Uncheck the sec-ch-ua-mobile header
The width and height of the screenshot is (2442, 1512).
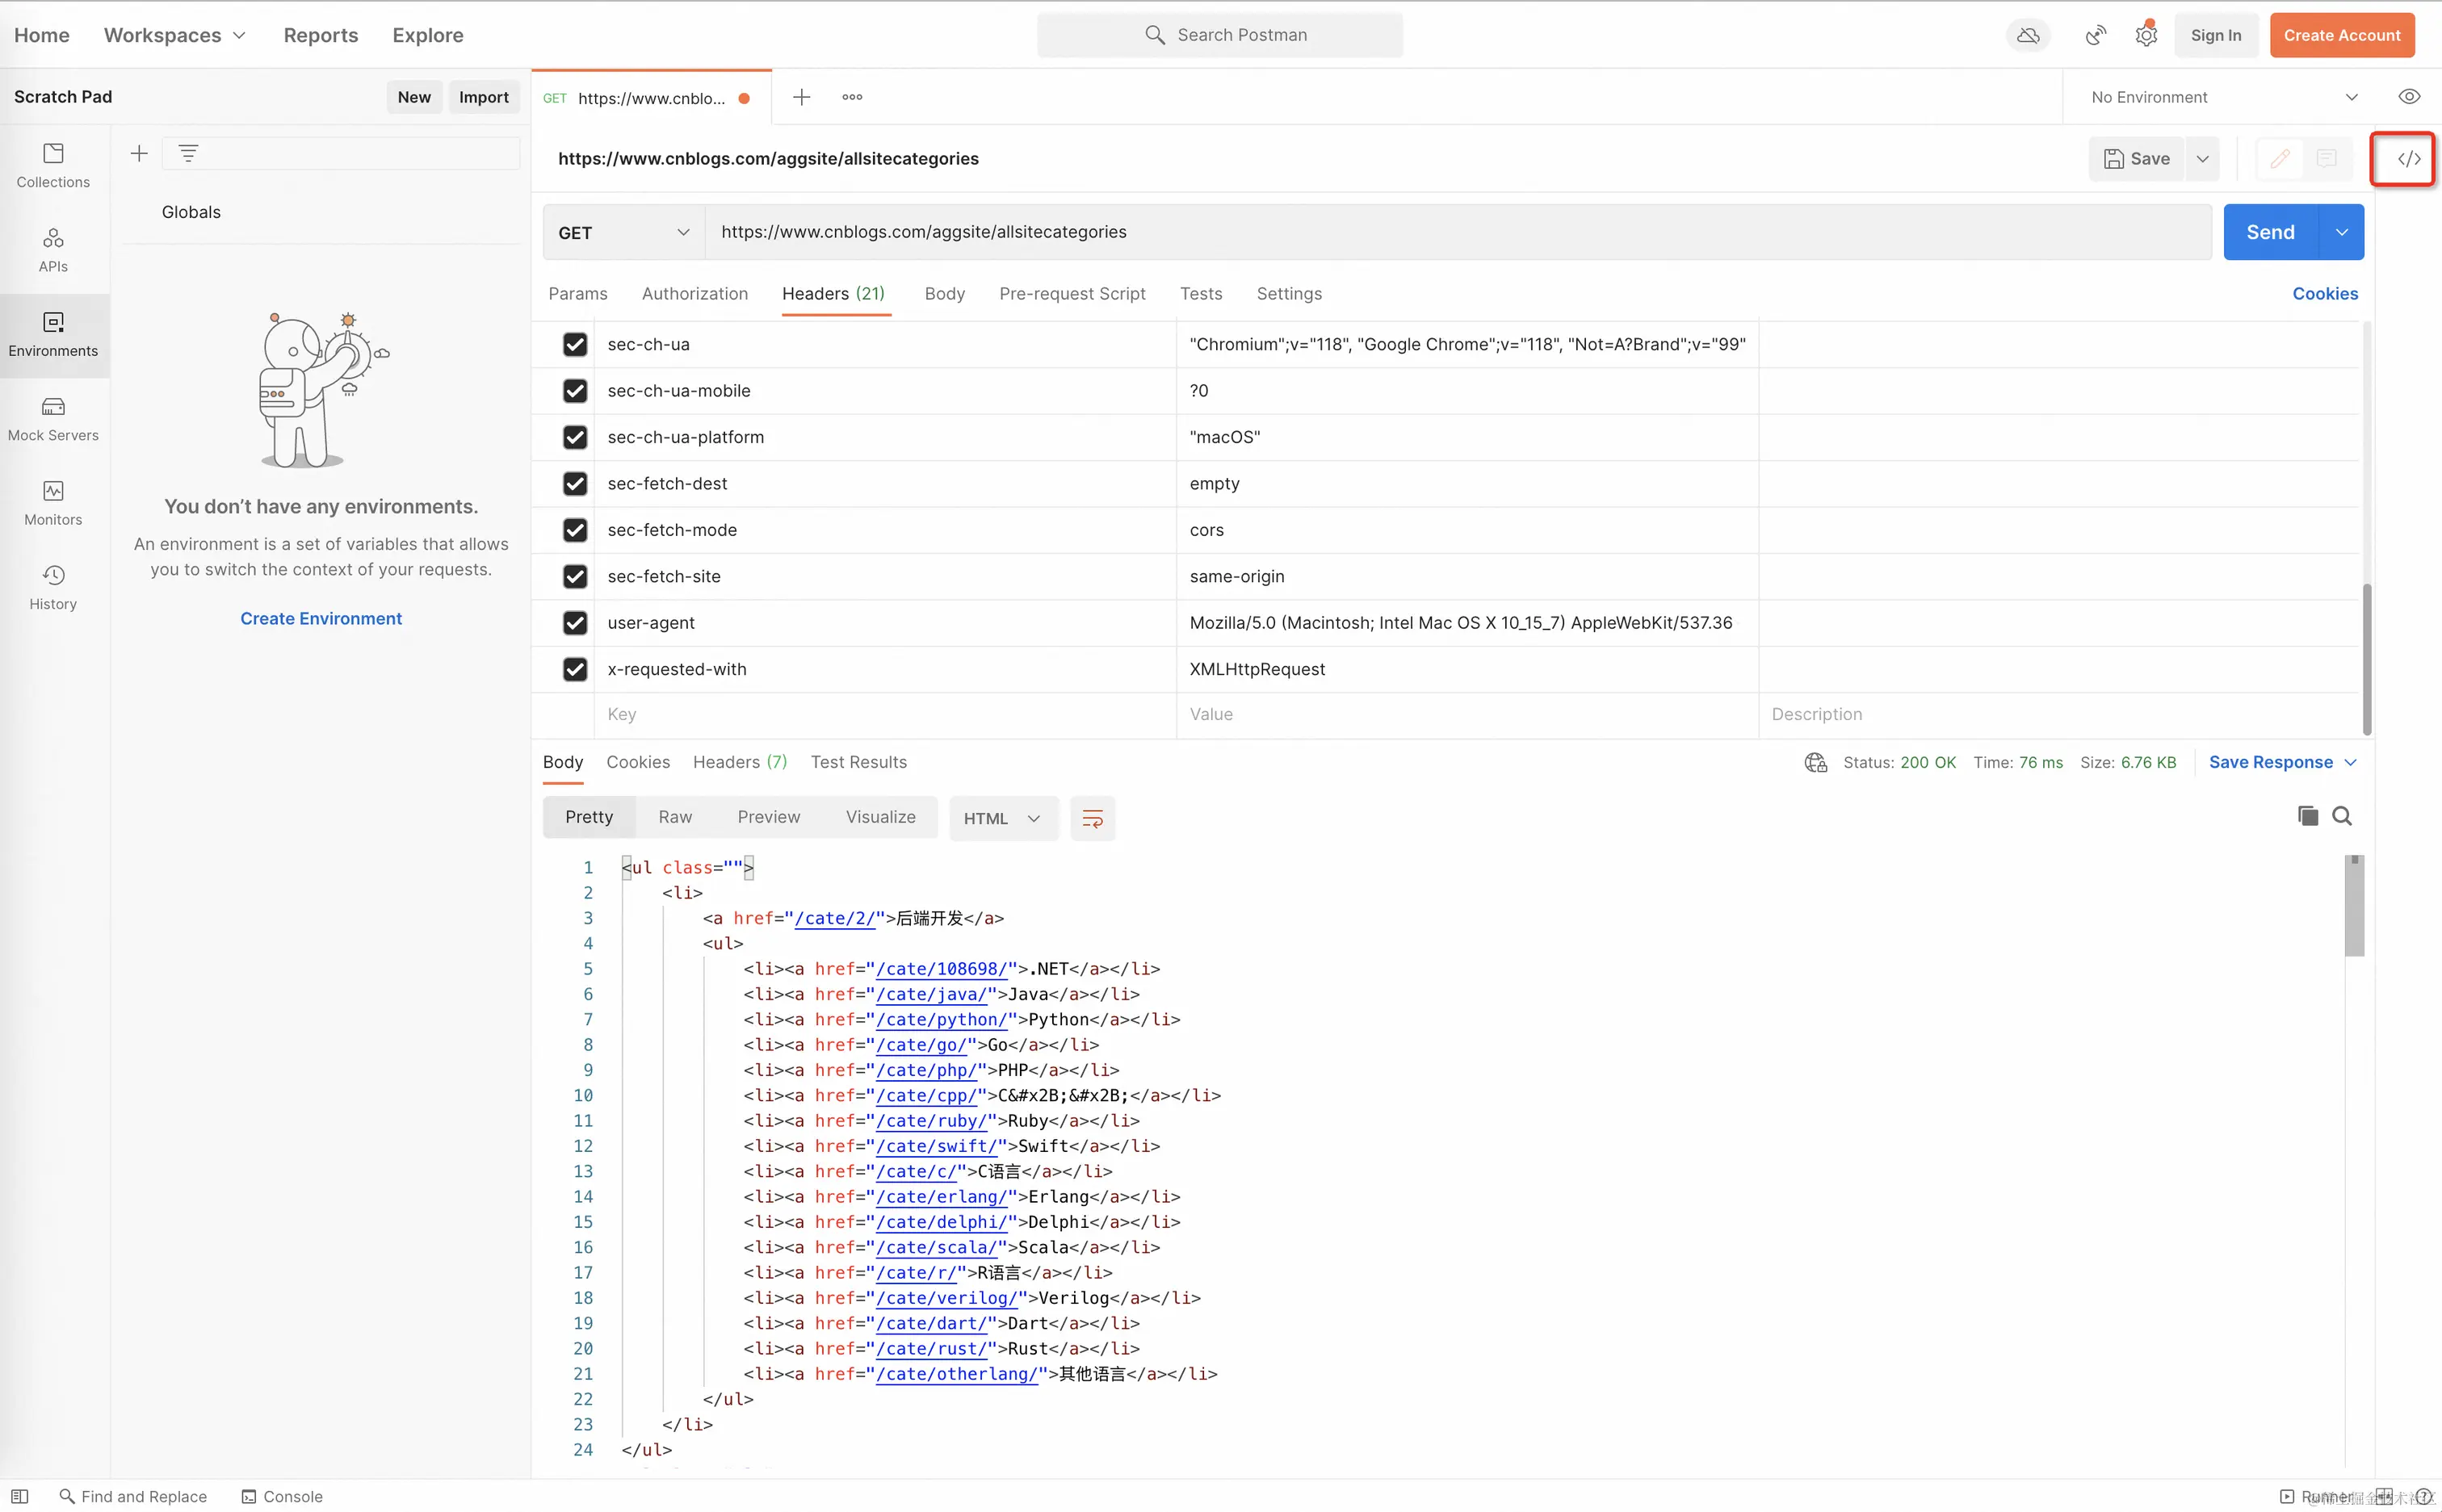(x=574, y=390)
